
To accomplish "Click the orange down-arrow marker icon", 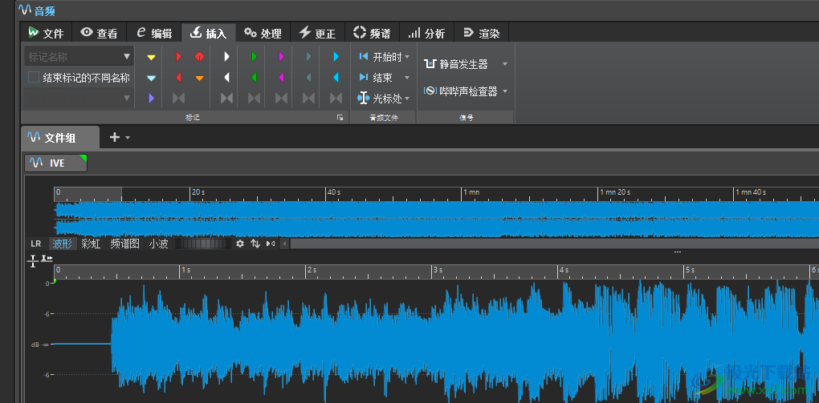I will pyautogui.click(x=199, y=78).
